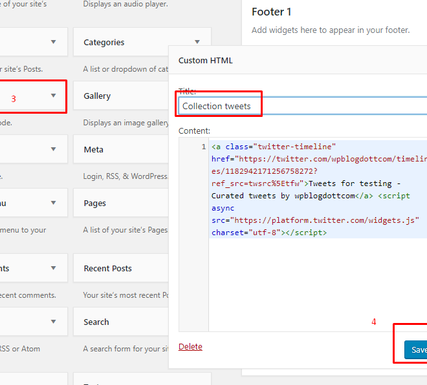Image resolution: width=427 pixels, height=385 pixels.
Task: Click the charset="utf-8" attribute in code
Action: [246, 233]
